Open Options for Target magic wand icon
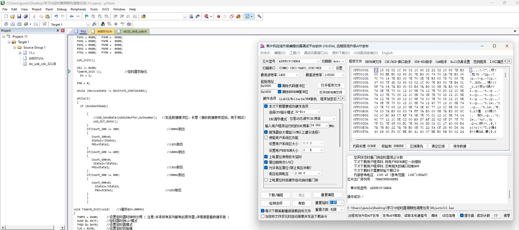 pyautogui.click(x=94, y=24)
